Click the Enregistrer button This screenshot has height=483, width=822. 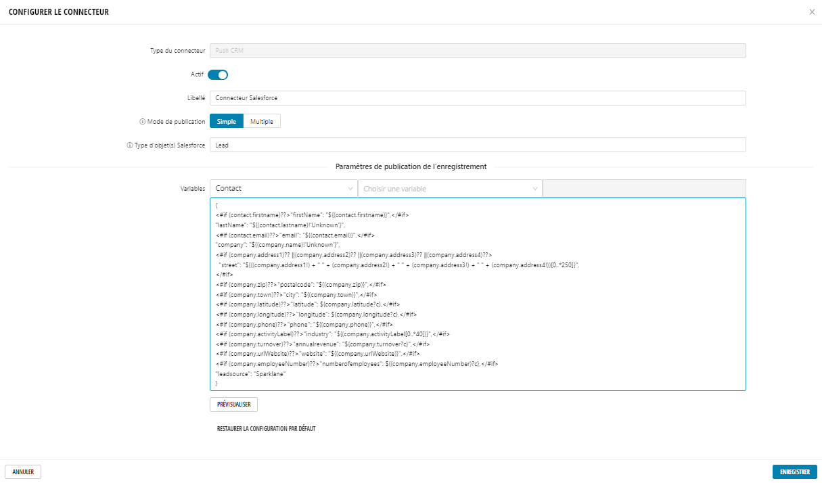[x=795, y=471]
